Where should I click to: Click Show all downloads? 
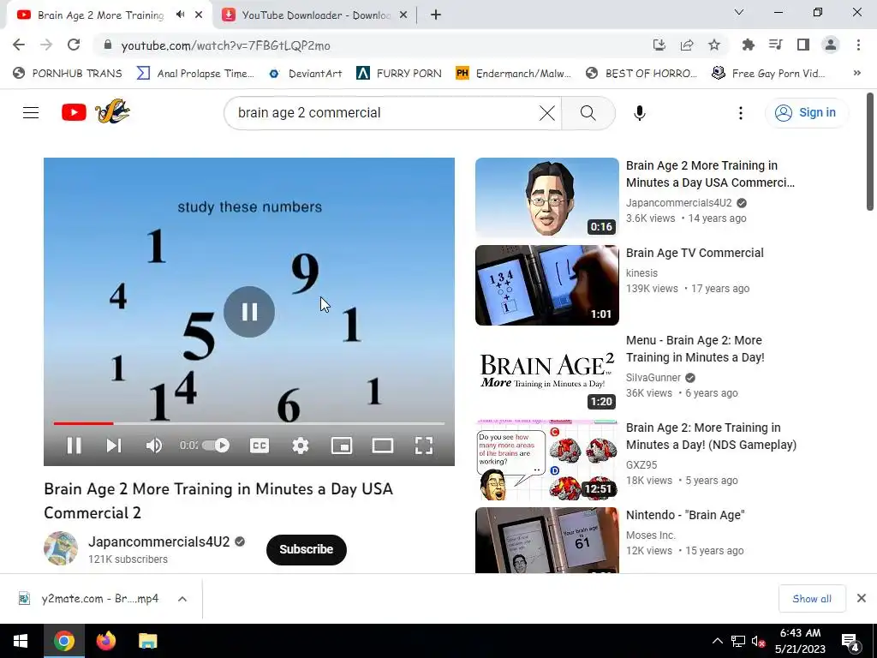[812, 599]
